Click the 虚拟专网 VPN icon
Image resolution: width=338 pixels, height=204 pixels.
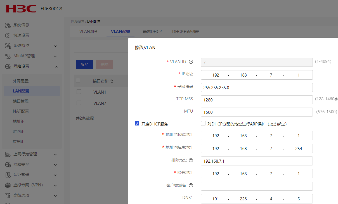coord(8,185)
